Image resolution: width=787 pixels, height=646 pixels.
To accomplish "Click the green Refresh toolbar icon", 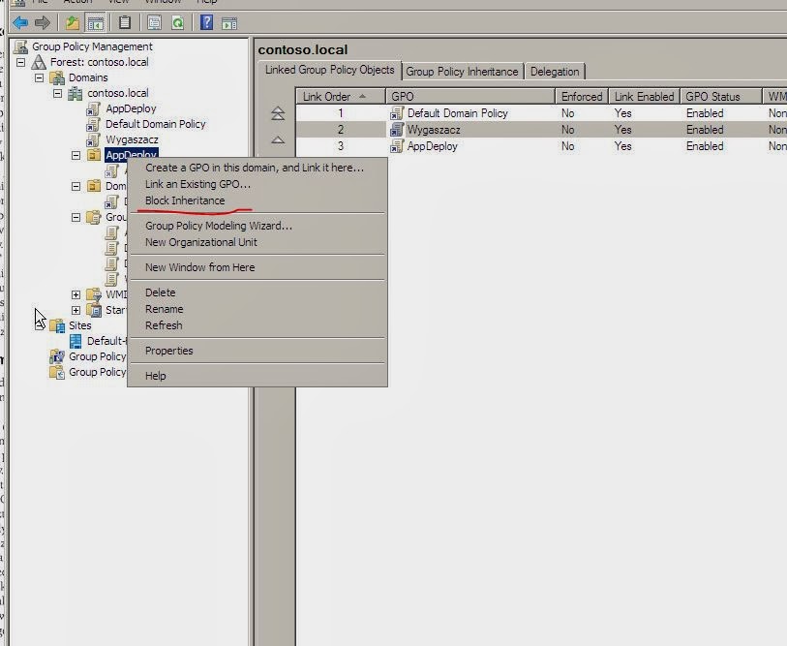I will [178, 22].
